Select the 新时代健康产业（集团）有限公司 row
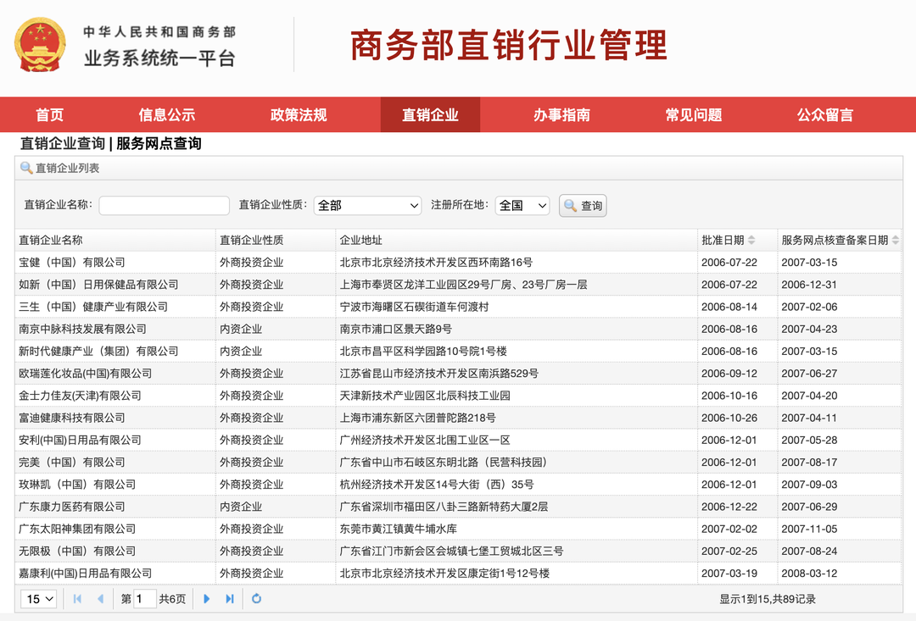Image resolution: width=916 pixels, height=621 pixels. pos(458,352)
